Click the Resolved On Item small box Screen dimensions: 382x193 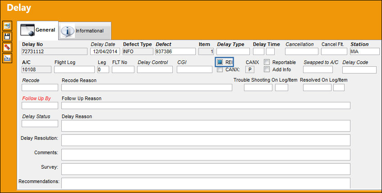pyautogui.click(x=339, y=87)
